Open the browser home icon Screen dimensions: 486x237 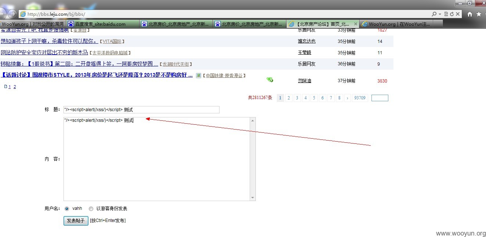coord(469,14)
